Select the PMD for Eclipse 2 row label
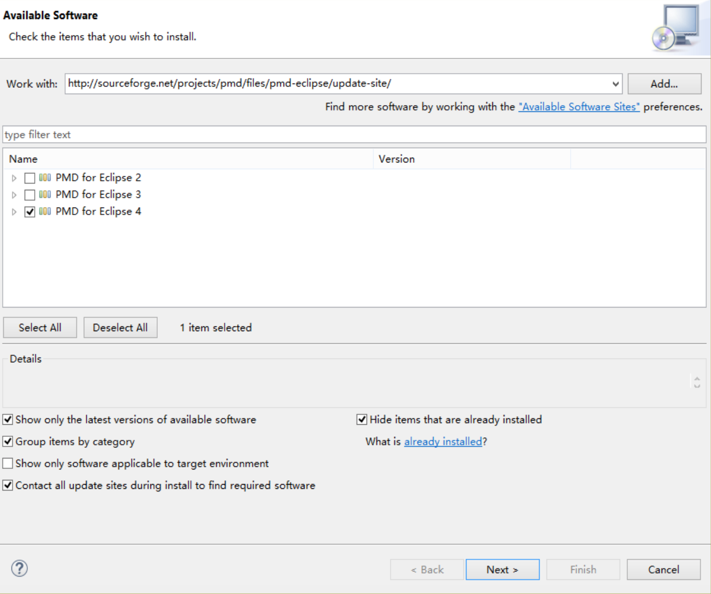 tap(98, 178)
